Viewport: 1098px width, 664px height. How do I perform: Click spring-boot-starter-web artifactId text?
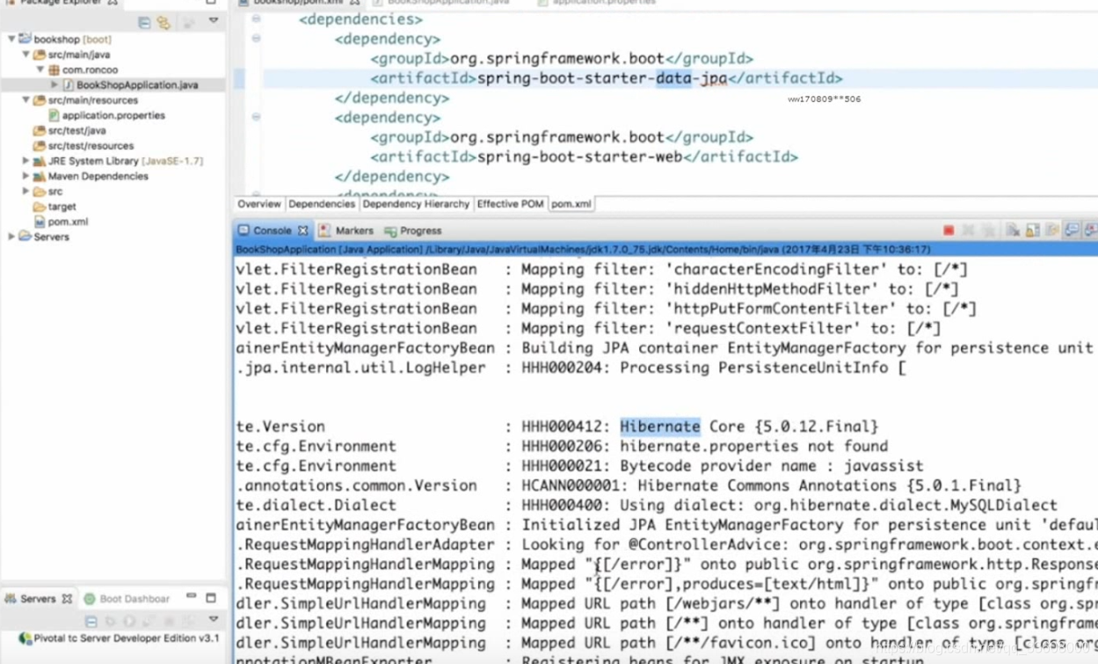pyautogui.click(x=579, y=157)
